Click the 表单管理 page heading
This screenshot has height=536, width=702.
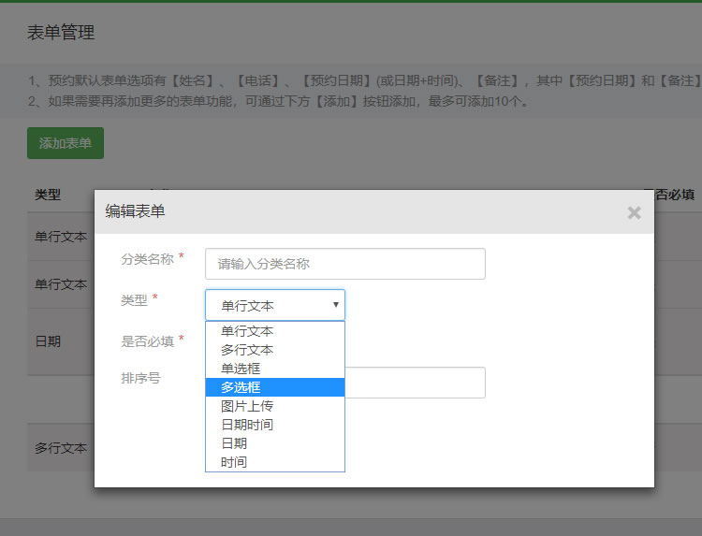pos(61,33)
